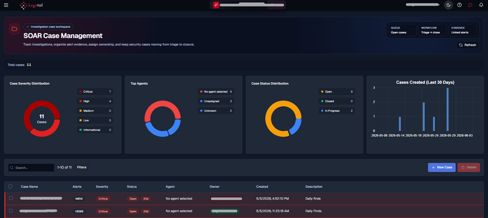Open the hamburger navigation menu
This screenshot has height=218, width=488.
[x=6, y=5]
